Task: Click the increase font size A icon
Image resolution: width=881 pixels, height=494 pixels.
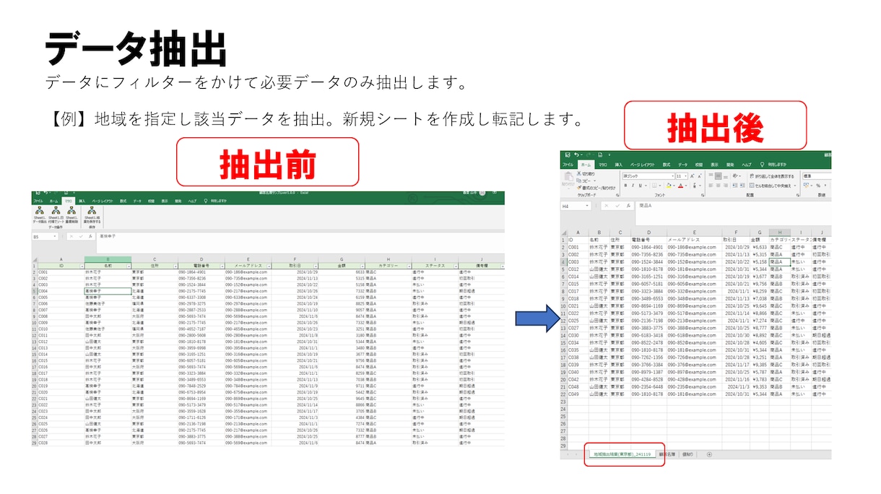Action: point(693,175)
